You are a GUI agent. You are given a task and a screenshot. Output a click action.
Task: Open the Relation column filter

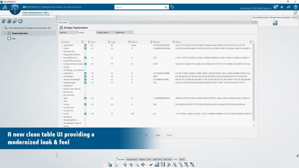(151, 42)
